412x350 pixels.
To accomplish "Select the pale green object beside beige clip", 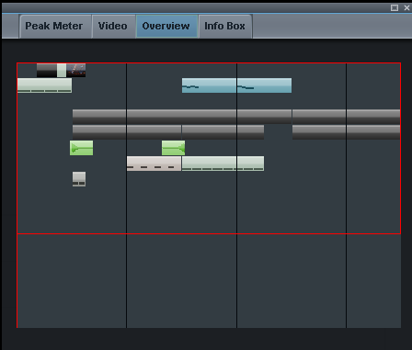I will point(209,164).
